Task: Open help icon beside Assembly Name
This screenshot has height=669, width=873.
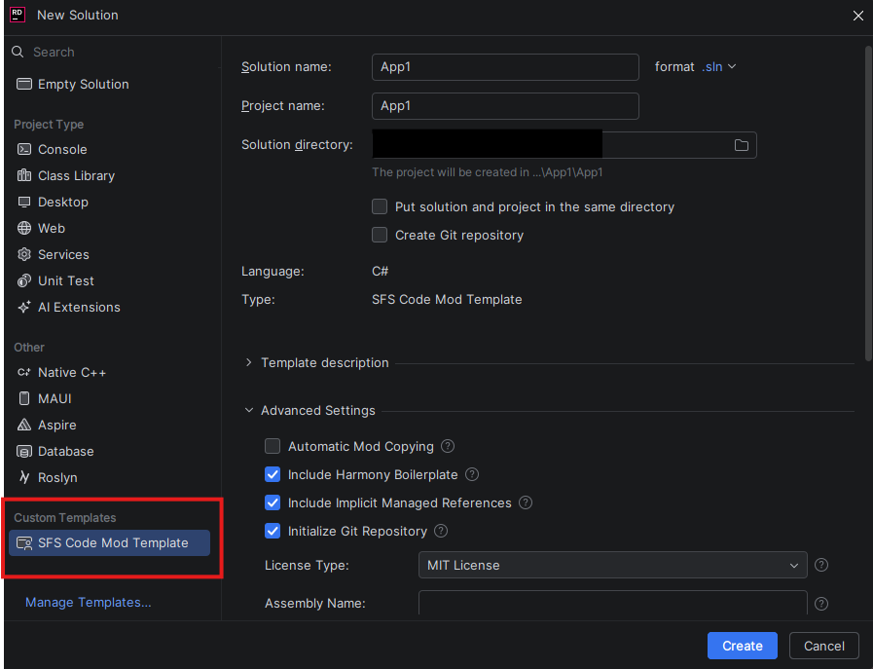Action: coord(821,604)
